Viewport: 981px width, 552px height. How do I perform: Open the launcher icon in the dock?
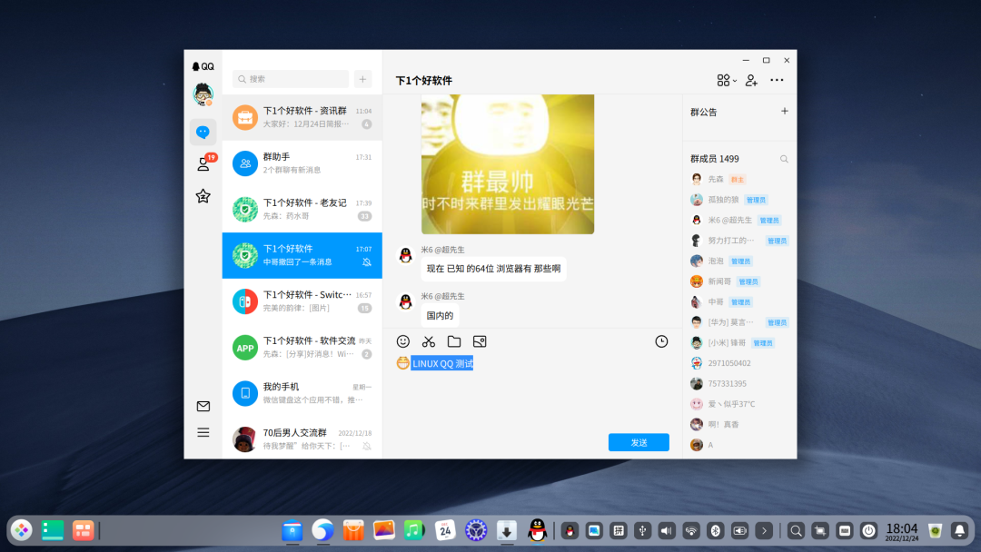pyautogui.click(x=21, y=530)
